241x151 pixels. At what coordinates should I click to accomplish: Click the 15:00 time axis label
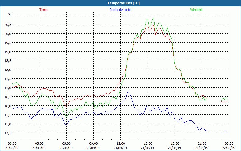click(148, 143)
